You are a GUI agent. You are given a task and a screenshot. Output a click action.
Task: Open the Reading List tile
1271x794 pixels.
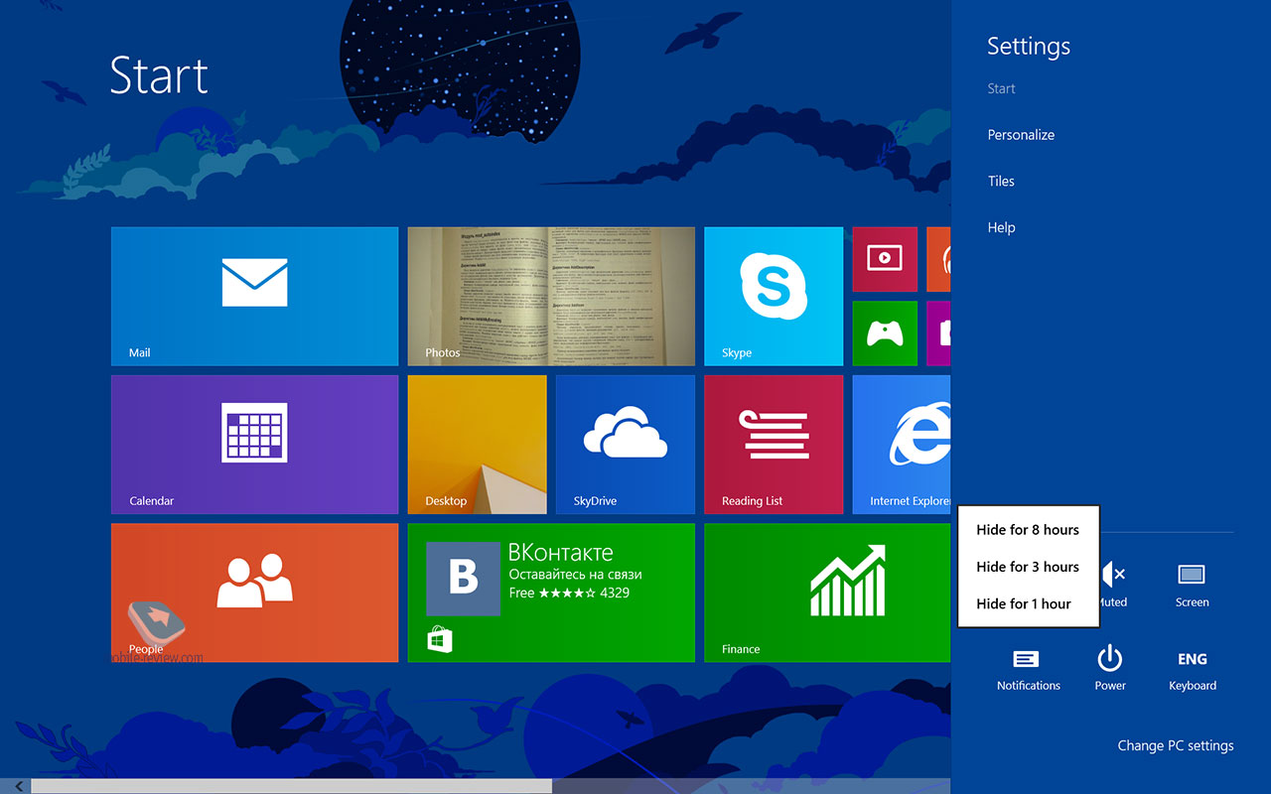[x=774, y=445]
